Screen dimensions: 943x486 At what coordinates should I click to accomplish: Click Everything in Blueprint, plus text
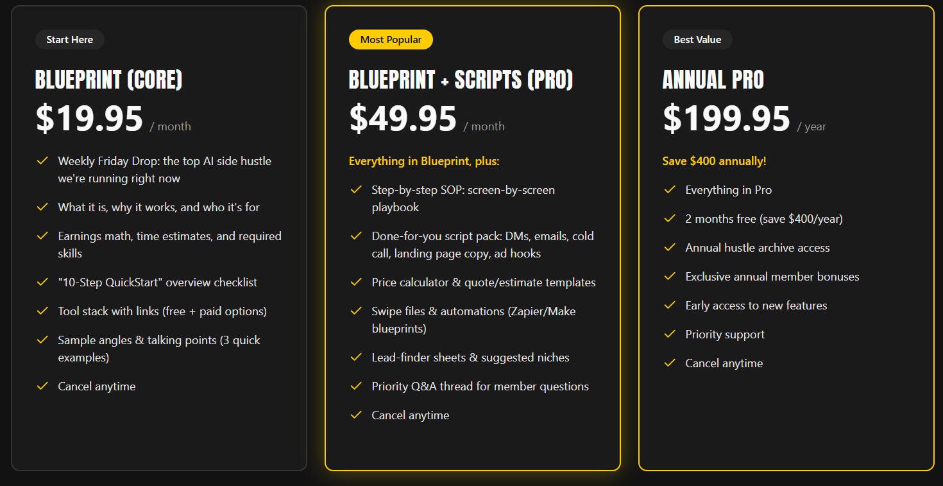[x=424, y=161]
